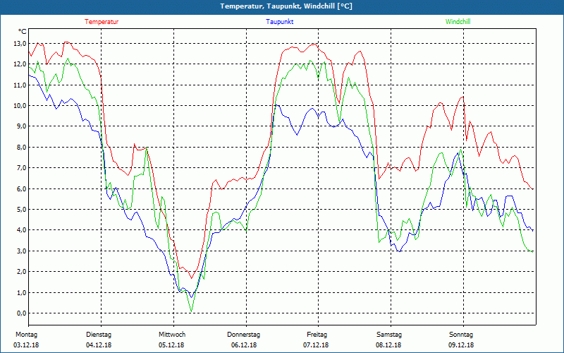
Task: Click the 6,0 axis value
Action: point(22,189)
